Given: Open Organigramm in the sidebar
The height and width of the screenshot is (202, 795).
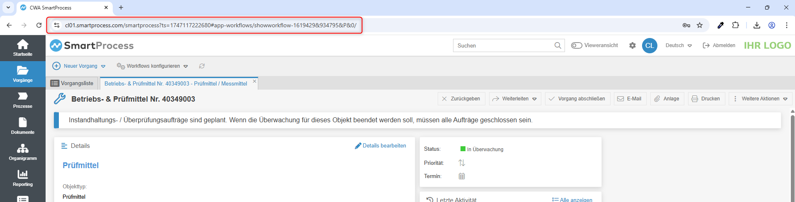Looking at the screenshot, I should pos(23,152).
